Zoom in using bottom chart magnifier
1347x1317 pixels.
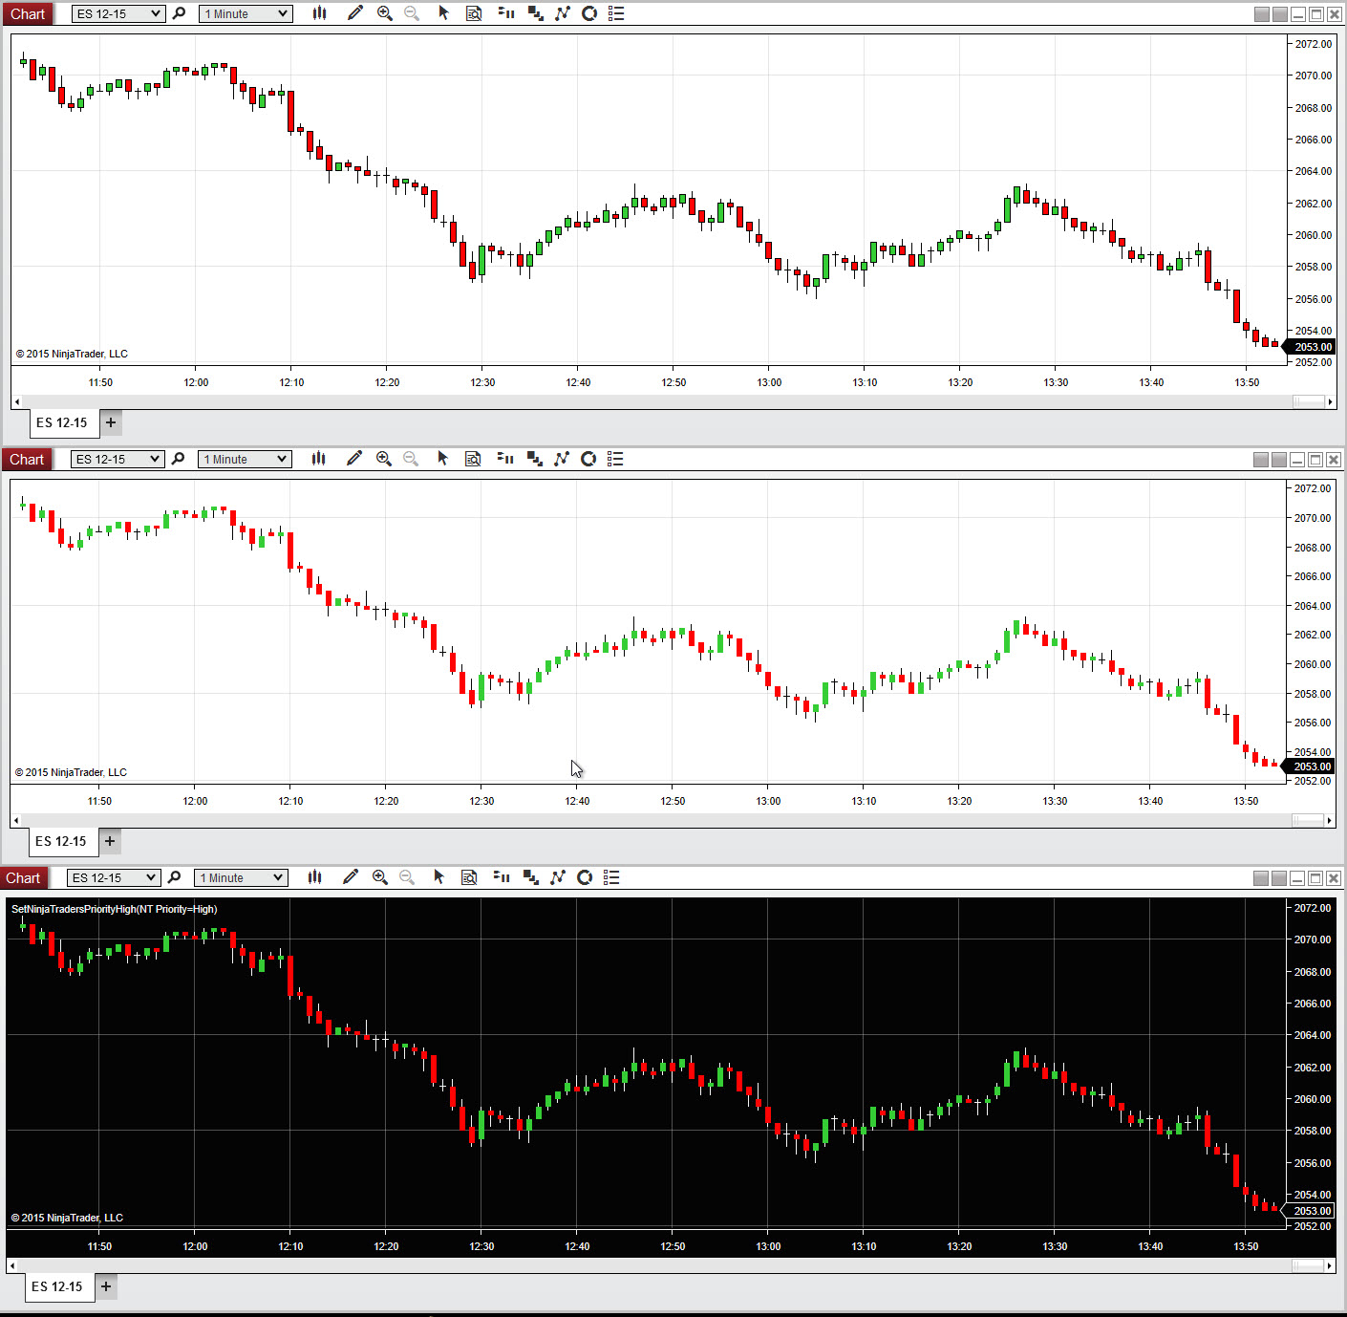click(x=380, y=877)
